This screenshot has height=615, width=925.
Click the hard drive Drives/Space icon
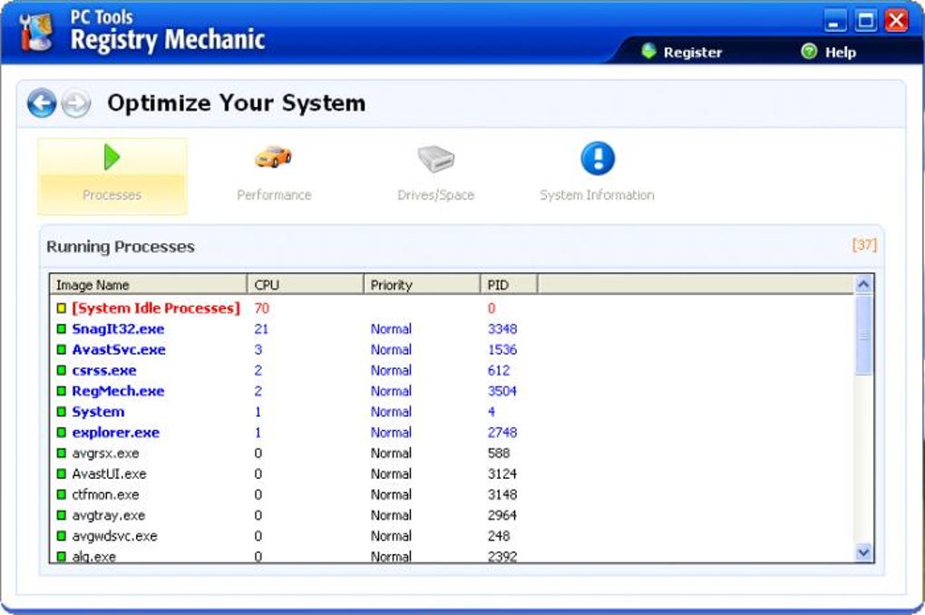pyautogui.click(x=436, y=158)
